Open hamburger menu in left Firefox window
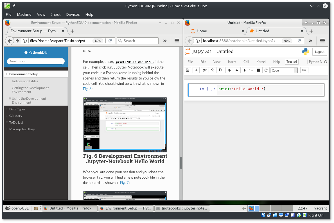 point(177,41)
